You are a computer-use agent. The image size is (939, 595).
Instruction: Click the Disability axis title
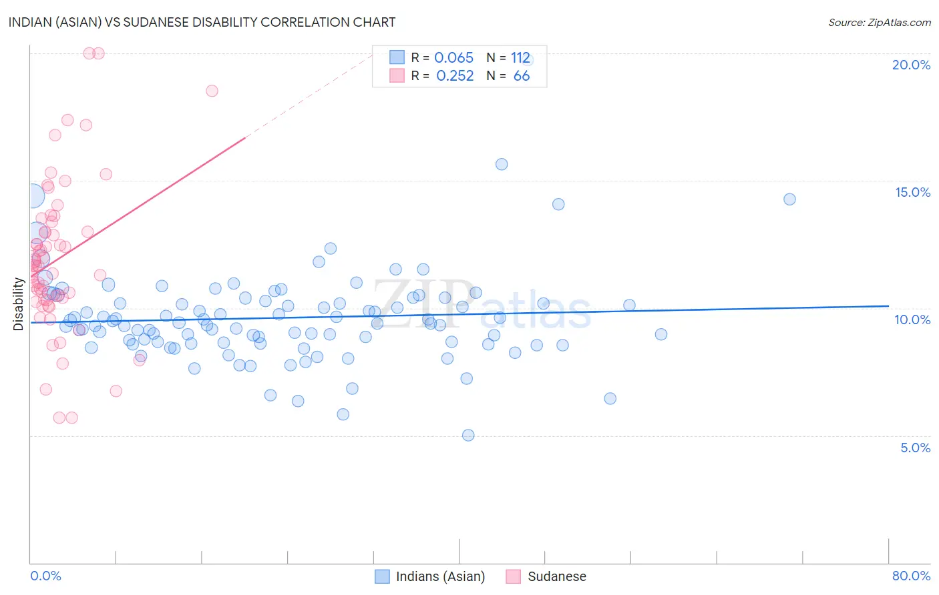18,304
